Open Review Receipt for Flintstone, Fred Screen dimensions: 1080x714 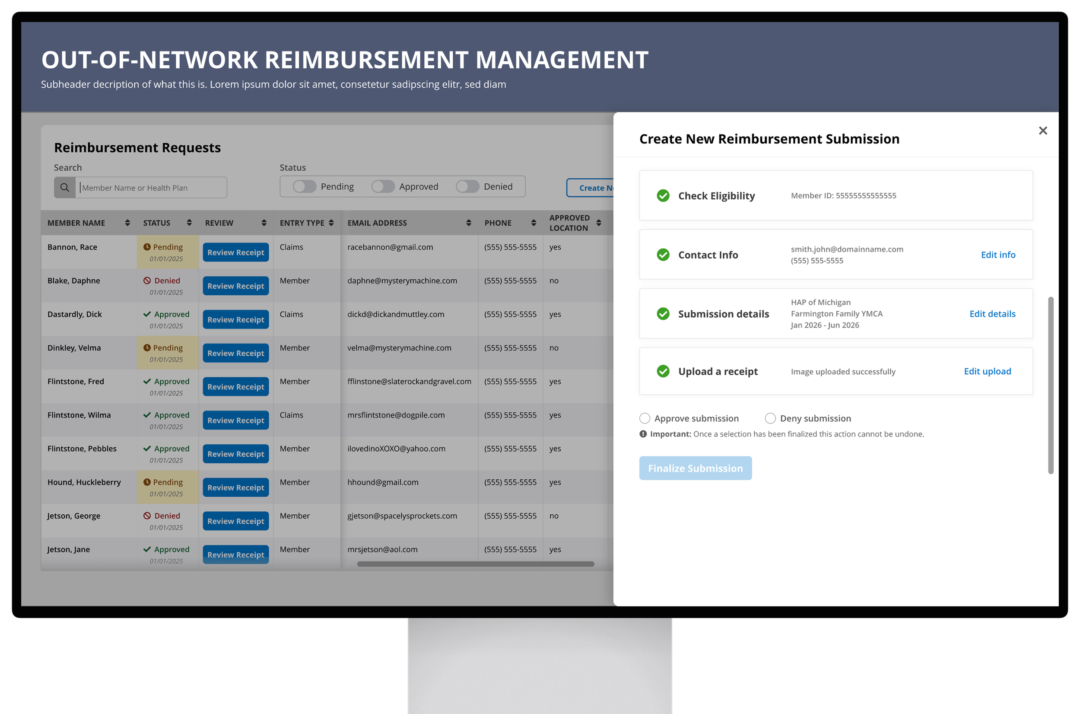click(x=236, y=386)
